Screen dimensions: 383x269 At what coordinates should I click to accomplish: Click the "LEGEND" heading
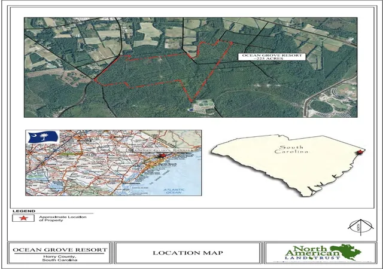click(x=24, y=211)
